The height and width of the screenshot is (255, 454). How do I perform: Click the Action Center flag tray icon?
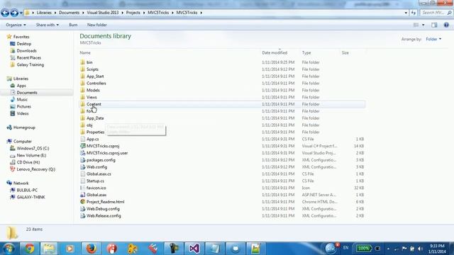404,249
